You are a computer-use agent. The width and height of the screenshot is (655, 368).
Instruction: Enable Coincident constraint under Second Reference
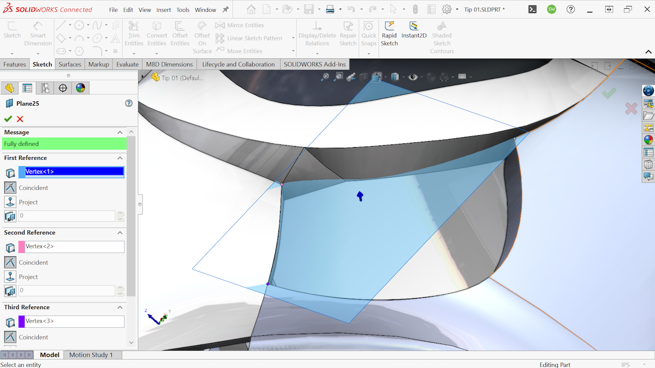[9, 262]
